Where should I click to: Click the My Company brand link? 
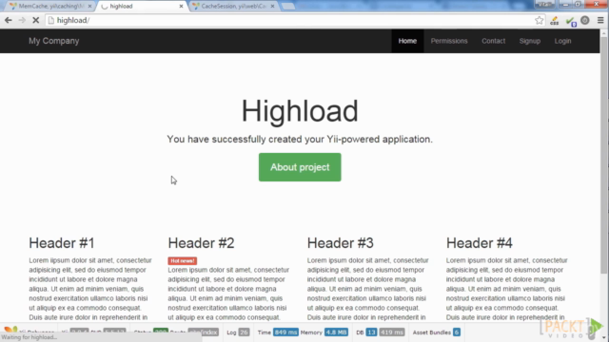tap(54, 41)
